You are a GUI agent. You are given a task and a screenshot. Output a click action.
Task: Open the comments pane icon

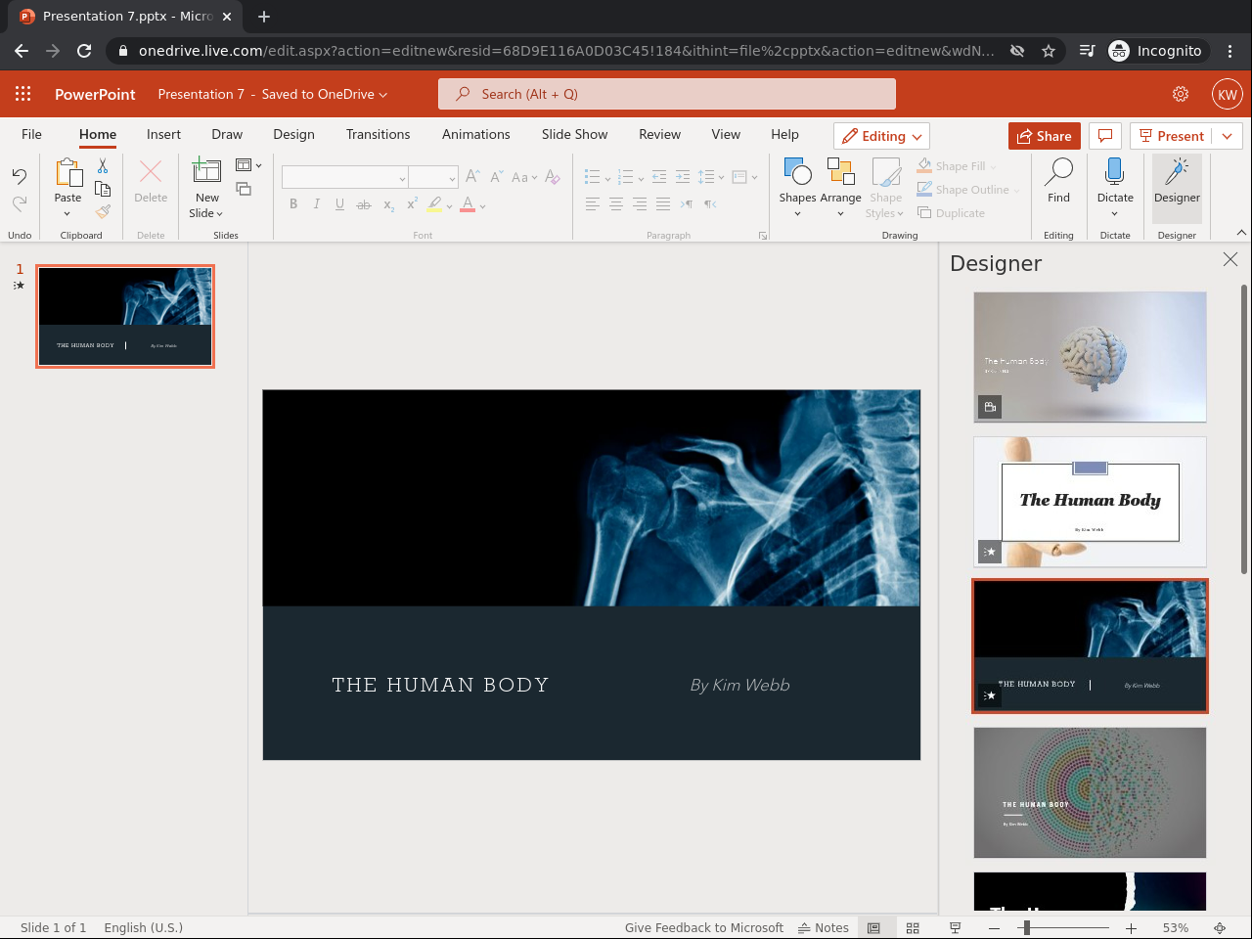click(1104, 136)
